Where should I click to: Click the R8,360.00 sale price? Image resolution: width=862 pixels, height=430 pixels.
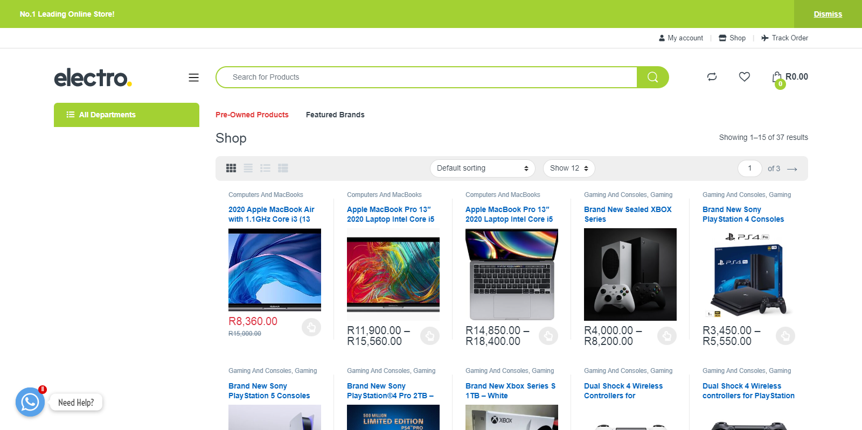coord(253,321)
